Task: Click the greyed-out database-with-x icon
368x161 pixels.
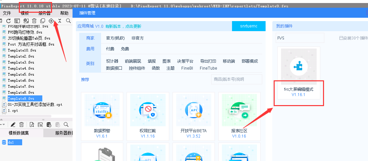Action: (57, 125)
